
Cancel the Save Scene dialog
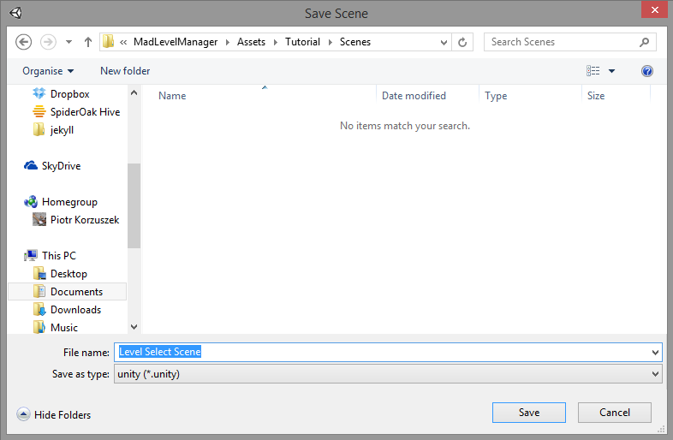click(x=615, y=413)
